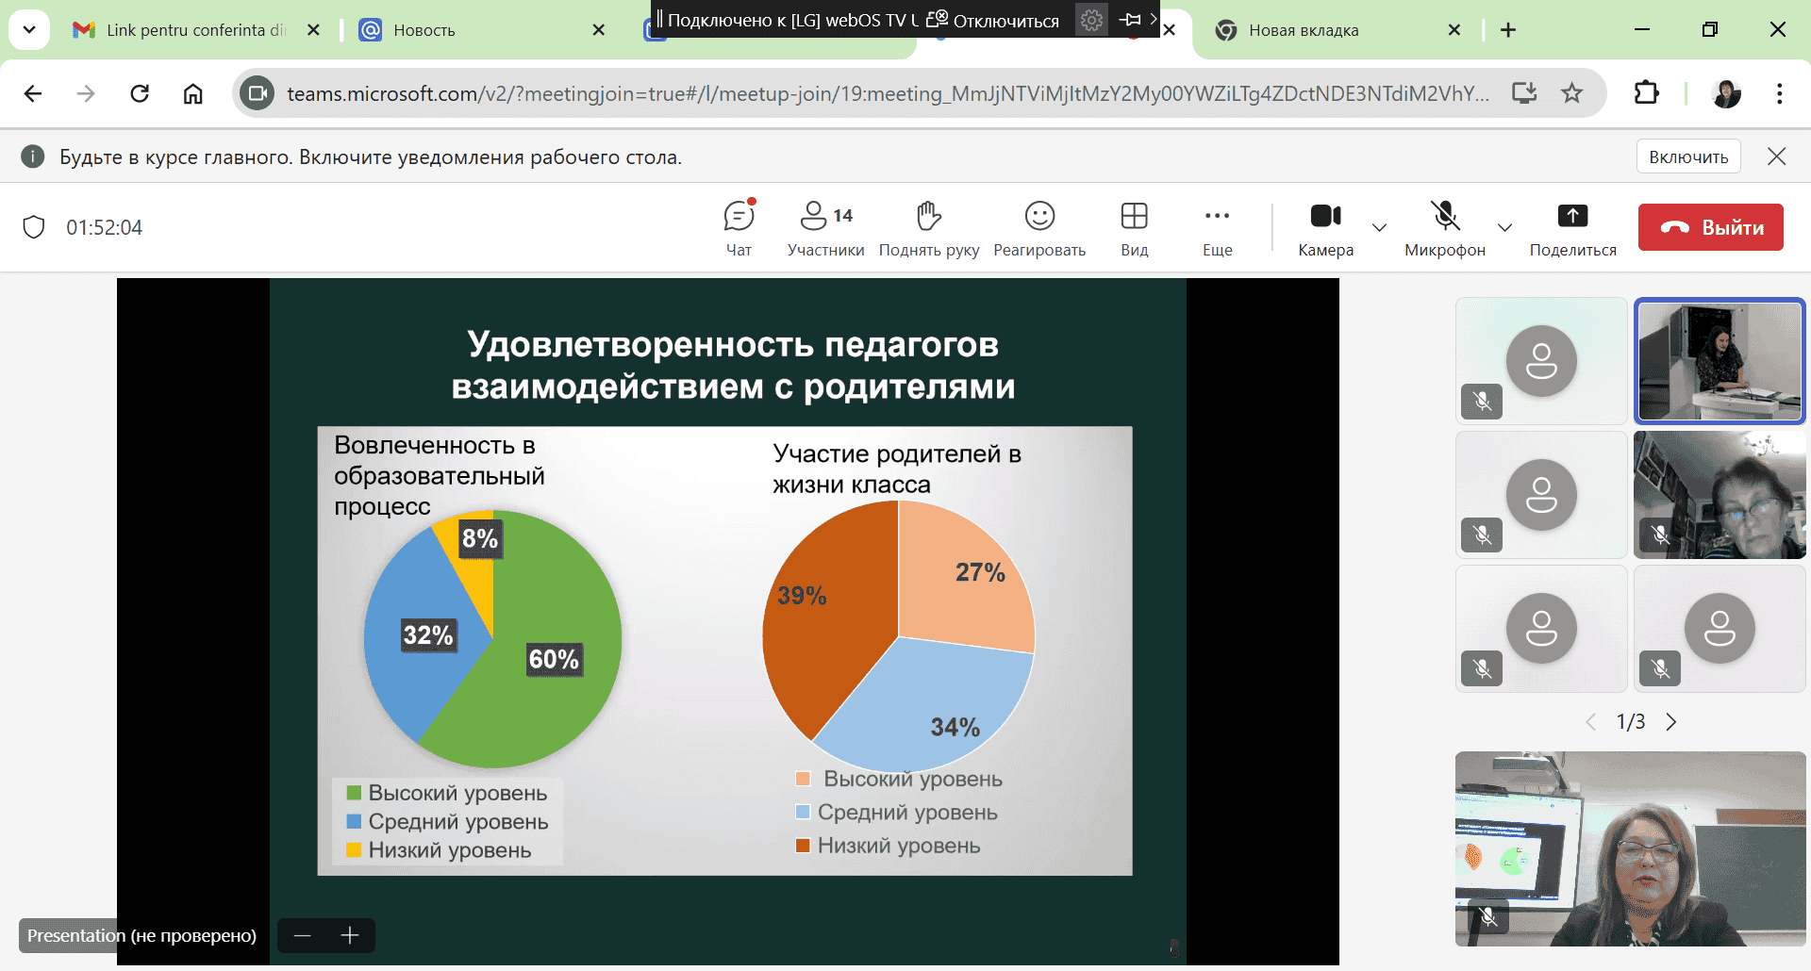The height and width of the screenshot is (971, 1811).
Task: Click the bookmark star icon
Action: [x=1571, y=93]
